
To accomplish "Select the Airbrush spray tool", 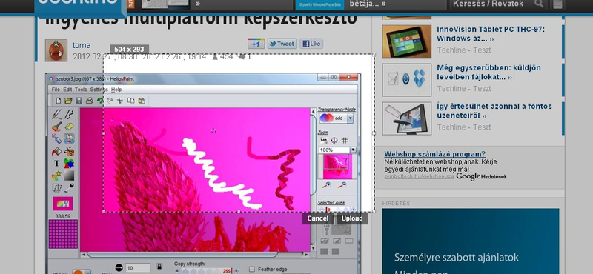I will 57,139.
